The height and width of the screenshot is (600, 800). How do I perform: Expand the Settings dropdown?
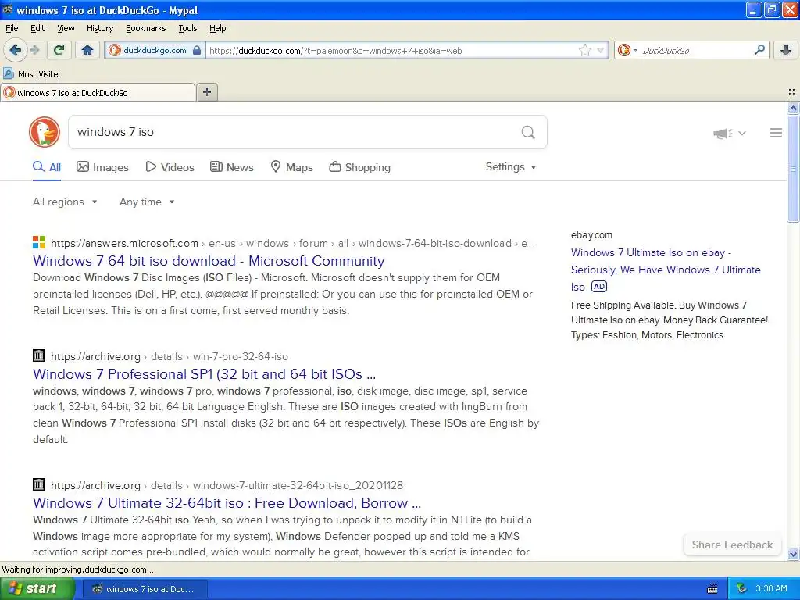[x=511, y=167]
